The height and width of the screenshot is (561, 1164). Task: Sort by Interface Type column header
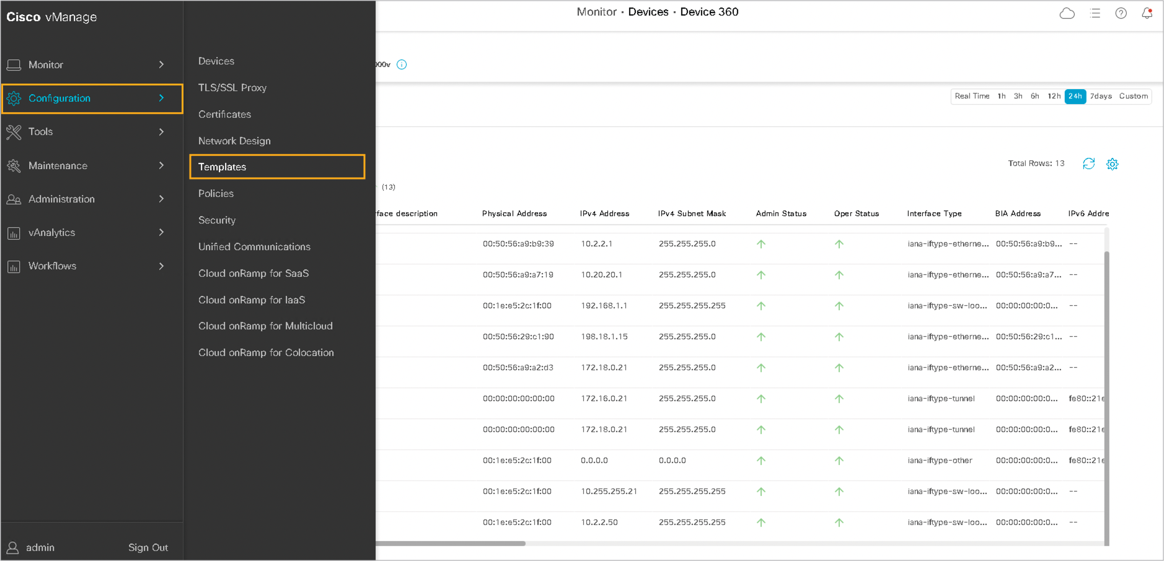point(934,214)
